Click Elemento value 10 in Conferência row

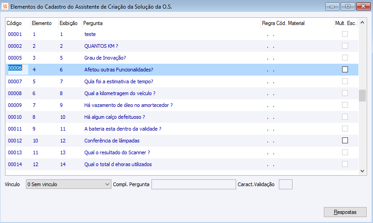tap(35, 141)
